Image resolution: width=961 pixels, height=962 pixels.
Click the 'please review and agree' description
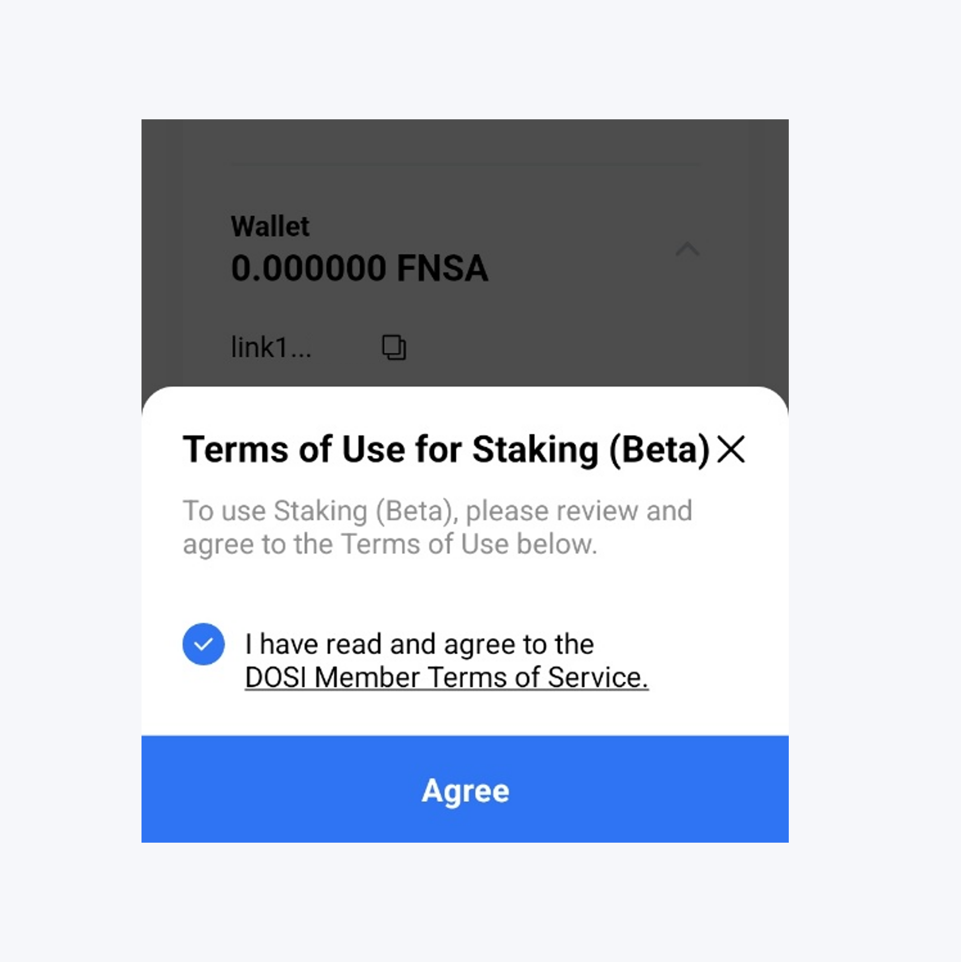[x=437, y=527]
